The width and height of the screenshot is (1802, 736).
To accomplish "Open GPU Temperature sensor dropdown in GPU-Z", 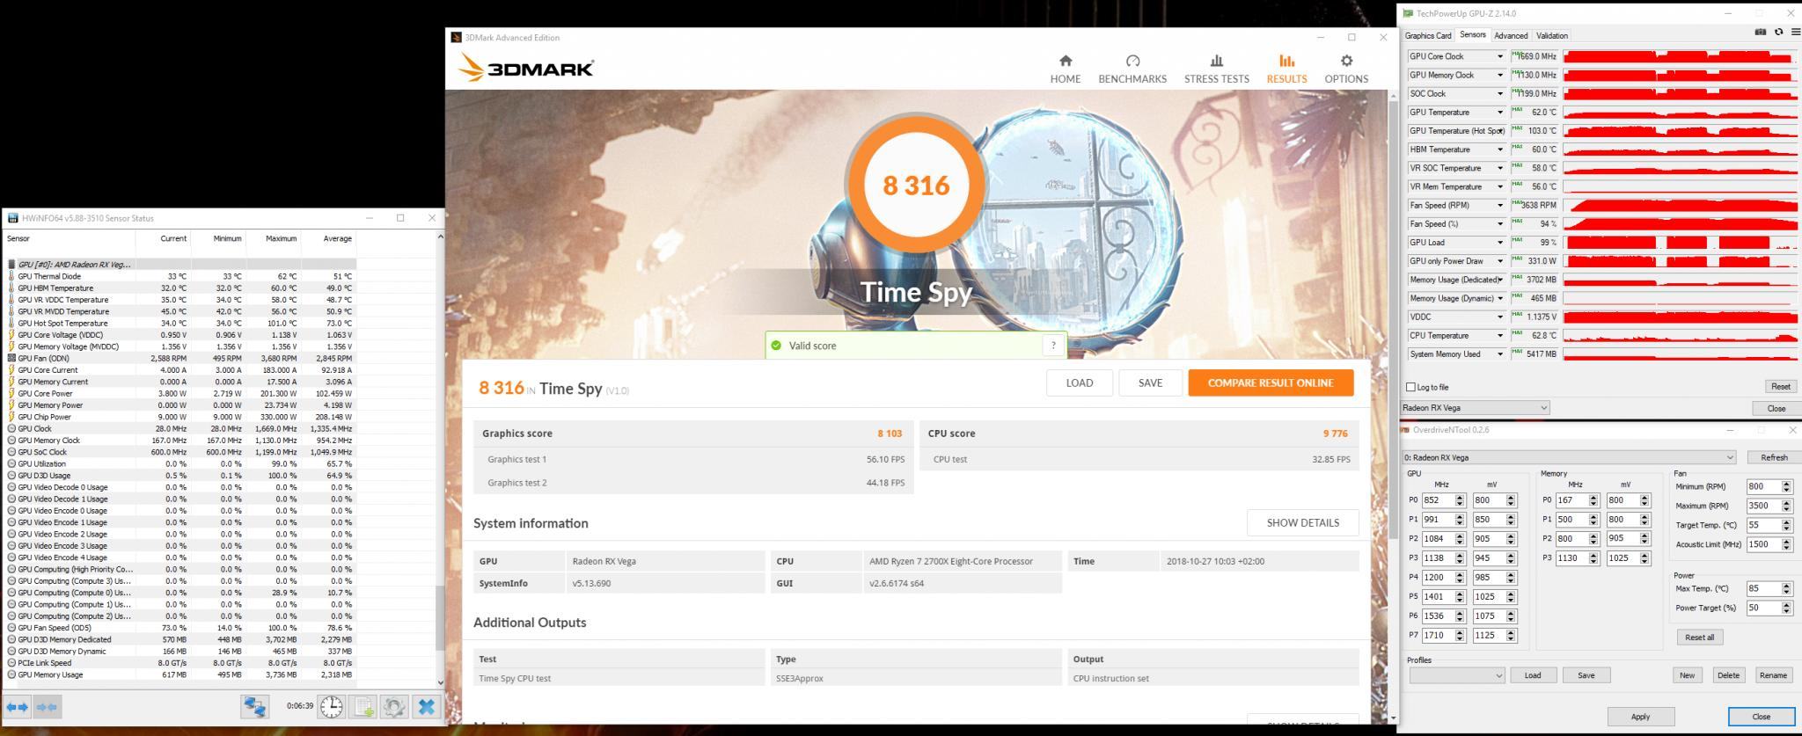I will point(1500,112).
